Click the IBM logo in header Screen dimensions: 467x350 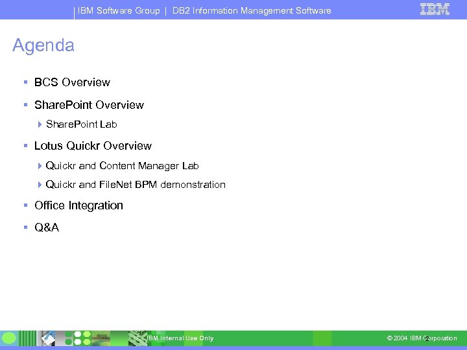coord(435,9)
